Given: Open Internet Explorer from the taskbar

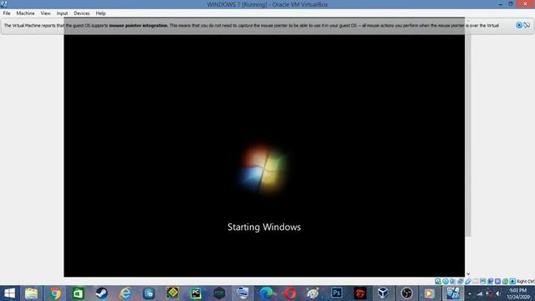Looking at the screenshot, I should [125, 293].
